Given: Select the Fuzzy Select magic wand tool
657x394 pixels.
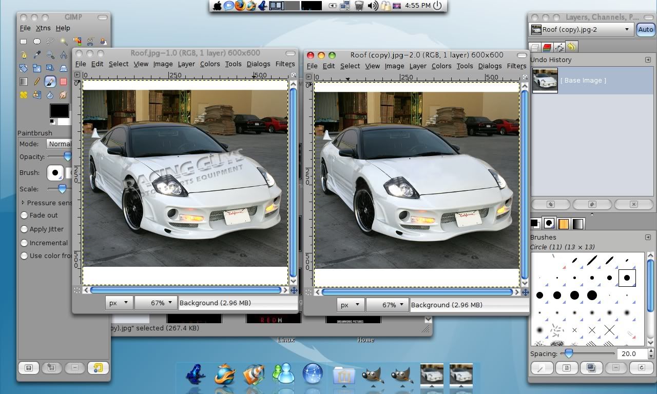Looking at the screenshot, I should pos(64,42).
